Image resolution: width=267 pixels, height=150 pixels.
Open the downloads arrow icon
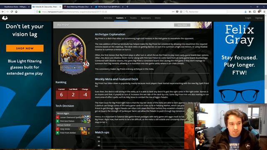(245, 12)
